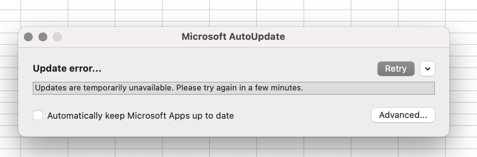
Task: Minimize the Microsoft AutoUpdate window
Action: click(x=43, y=37)
